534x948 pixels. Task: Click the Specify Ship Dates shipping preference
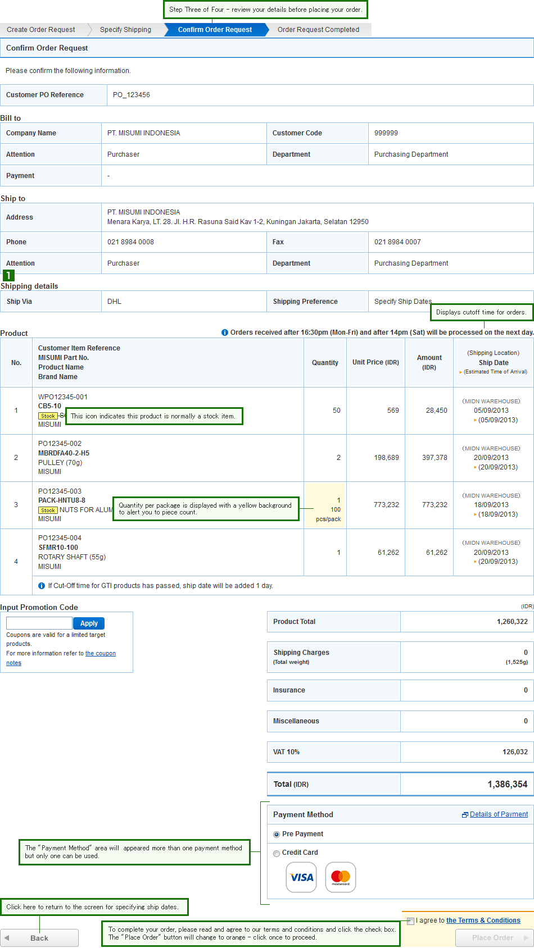pyautogui.click(x=403, y=302)
